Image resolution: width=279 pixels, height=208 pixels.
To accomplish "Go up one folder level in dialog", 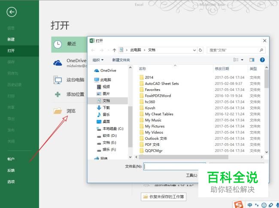I will tap(115, 50).
